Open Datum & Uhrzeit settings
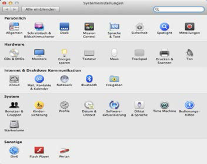207x164 pixels. point(89,109)
